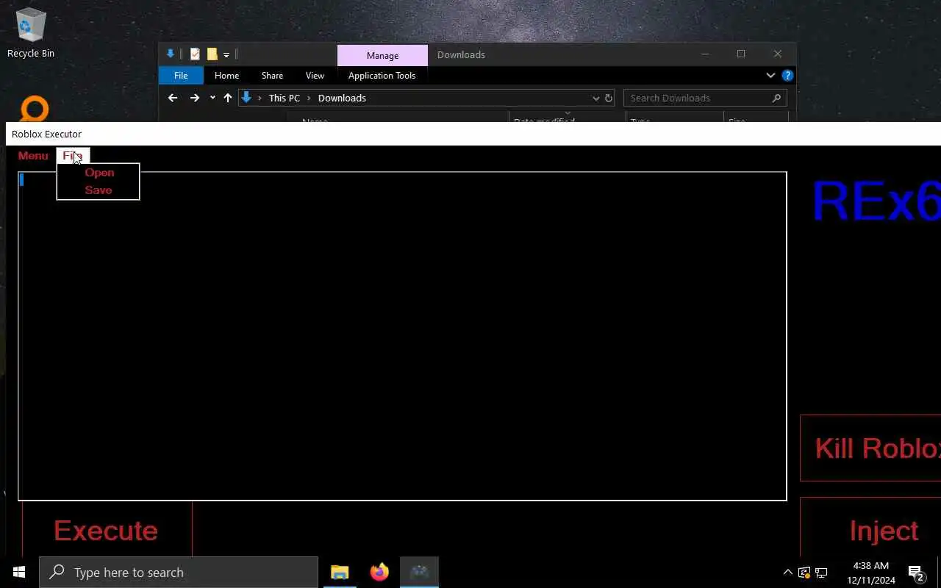This screenshot has width=941, height=588.
Task: Go forward in File Explorer navigation
Action: coord(194,98)
